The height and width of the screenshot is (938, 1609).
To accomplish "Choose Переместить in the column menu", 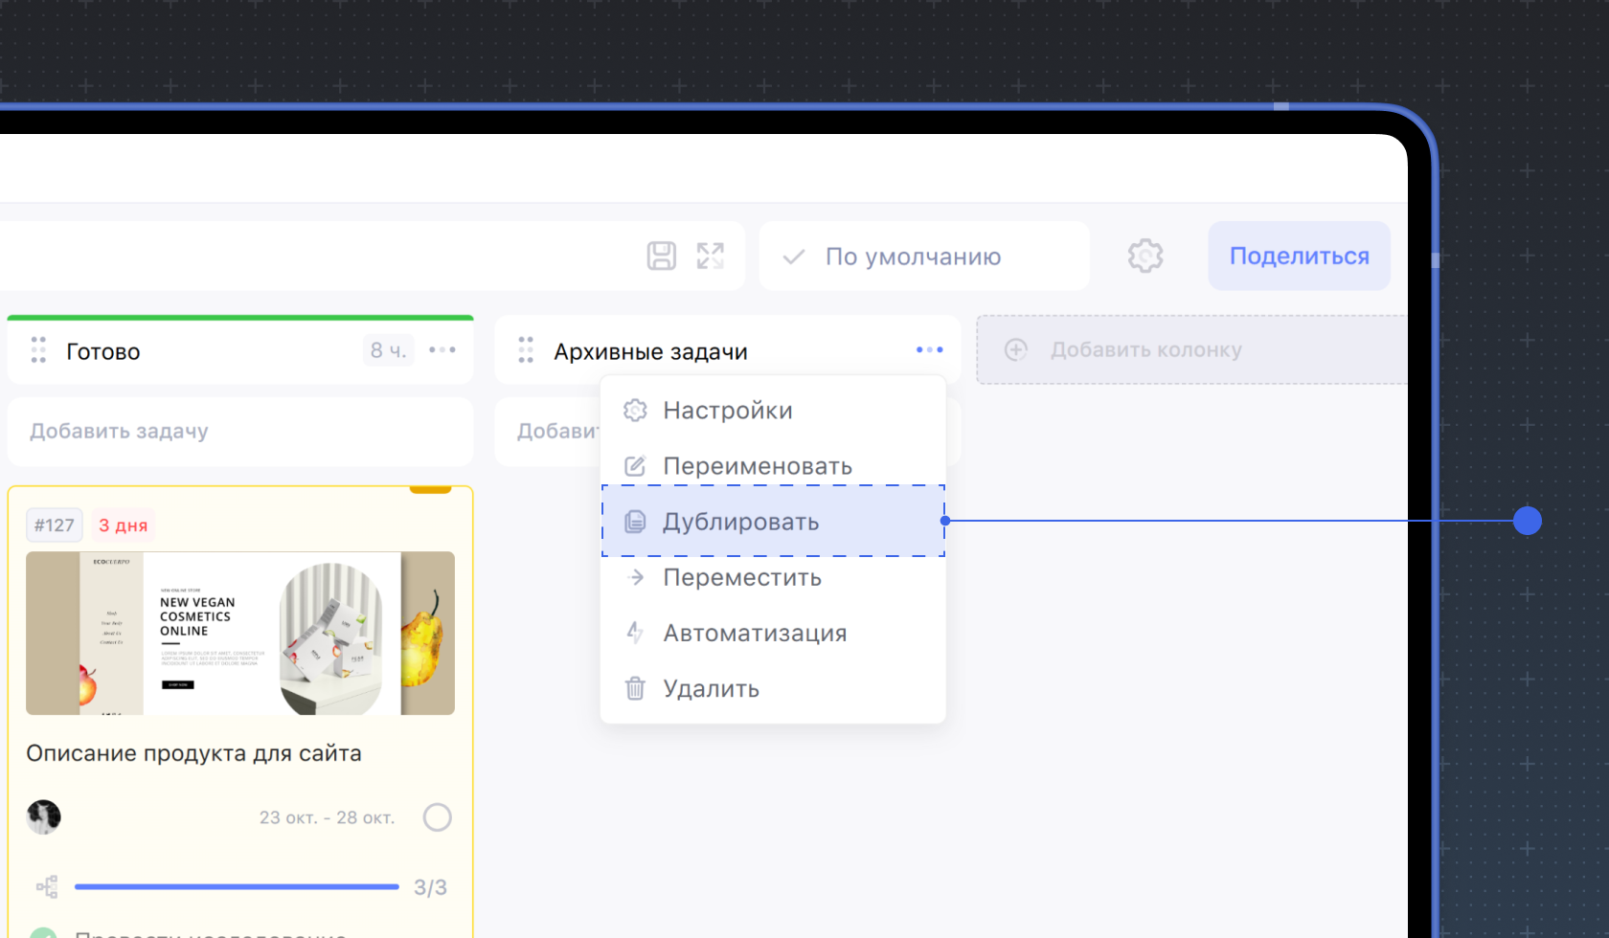I will coord(741,577).
